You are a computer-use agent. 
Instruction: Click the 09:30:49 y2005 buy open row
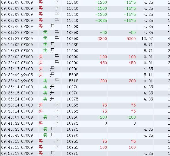click(x=85, y=75)
